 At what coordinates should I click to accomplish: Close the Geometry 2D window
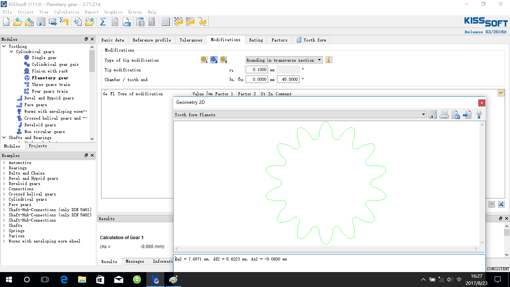[x=482, y=102]
